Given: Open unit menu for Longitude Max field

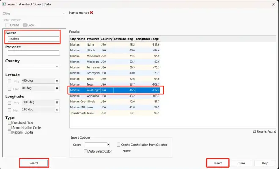Looking at the screenshot, I should (57, 110).
